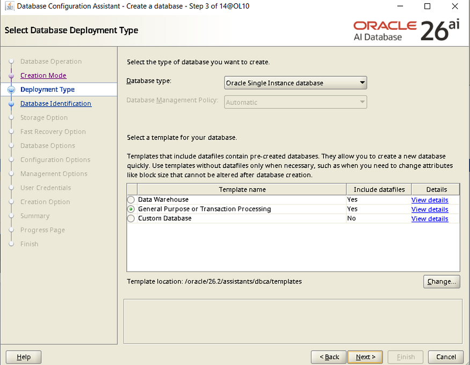Click the Finish step label in sidebar

point(30,244)
